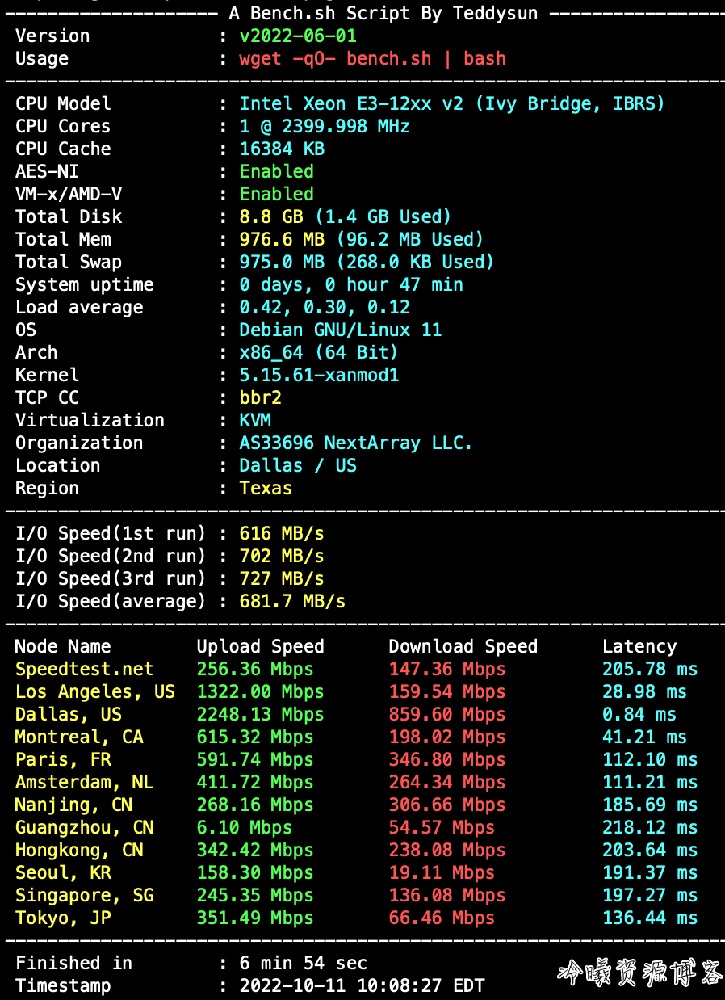Click the Dallas / US location value
The image size is (725, 1000).
pos(297,466)
